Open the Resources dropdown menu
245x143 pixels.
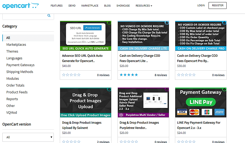coord(144,5)
